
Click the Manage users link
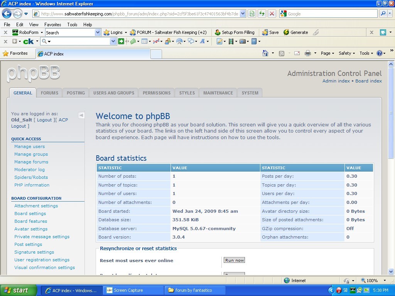pyautogui.click(x=29, y=146)
